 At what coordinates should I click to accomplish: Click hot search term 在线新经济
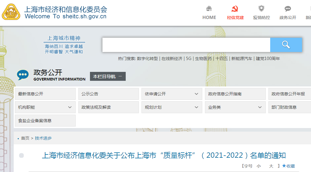172,59
